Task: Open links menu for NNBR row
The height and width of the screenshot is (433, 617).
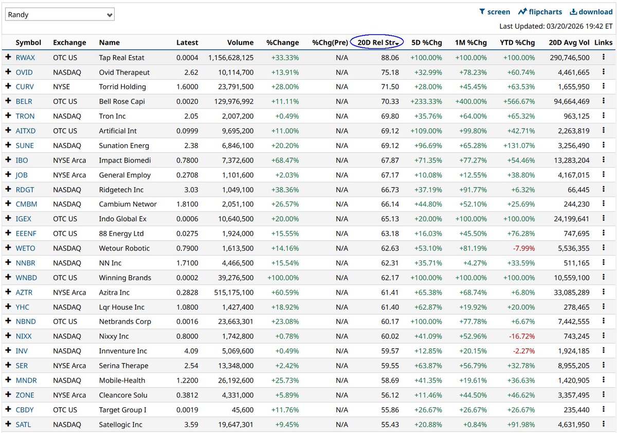Action: [603, 263]
